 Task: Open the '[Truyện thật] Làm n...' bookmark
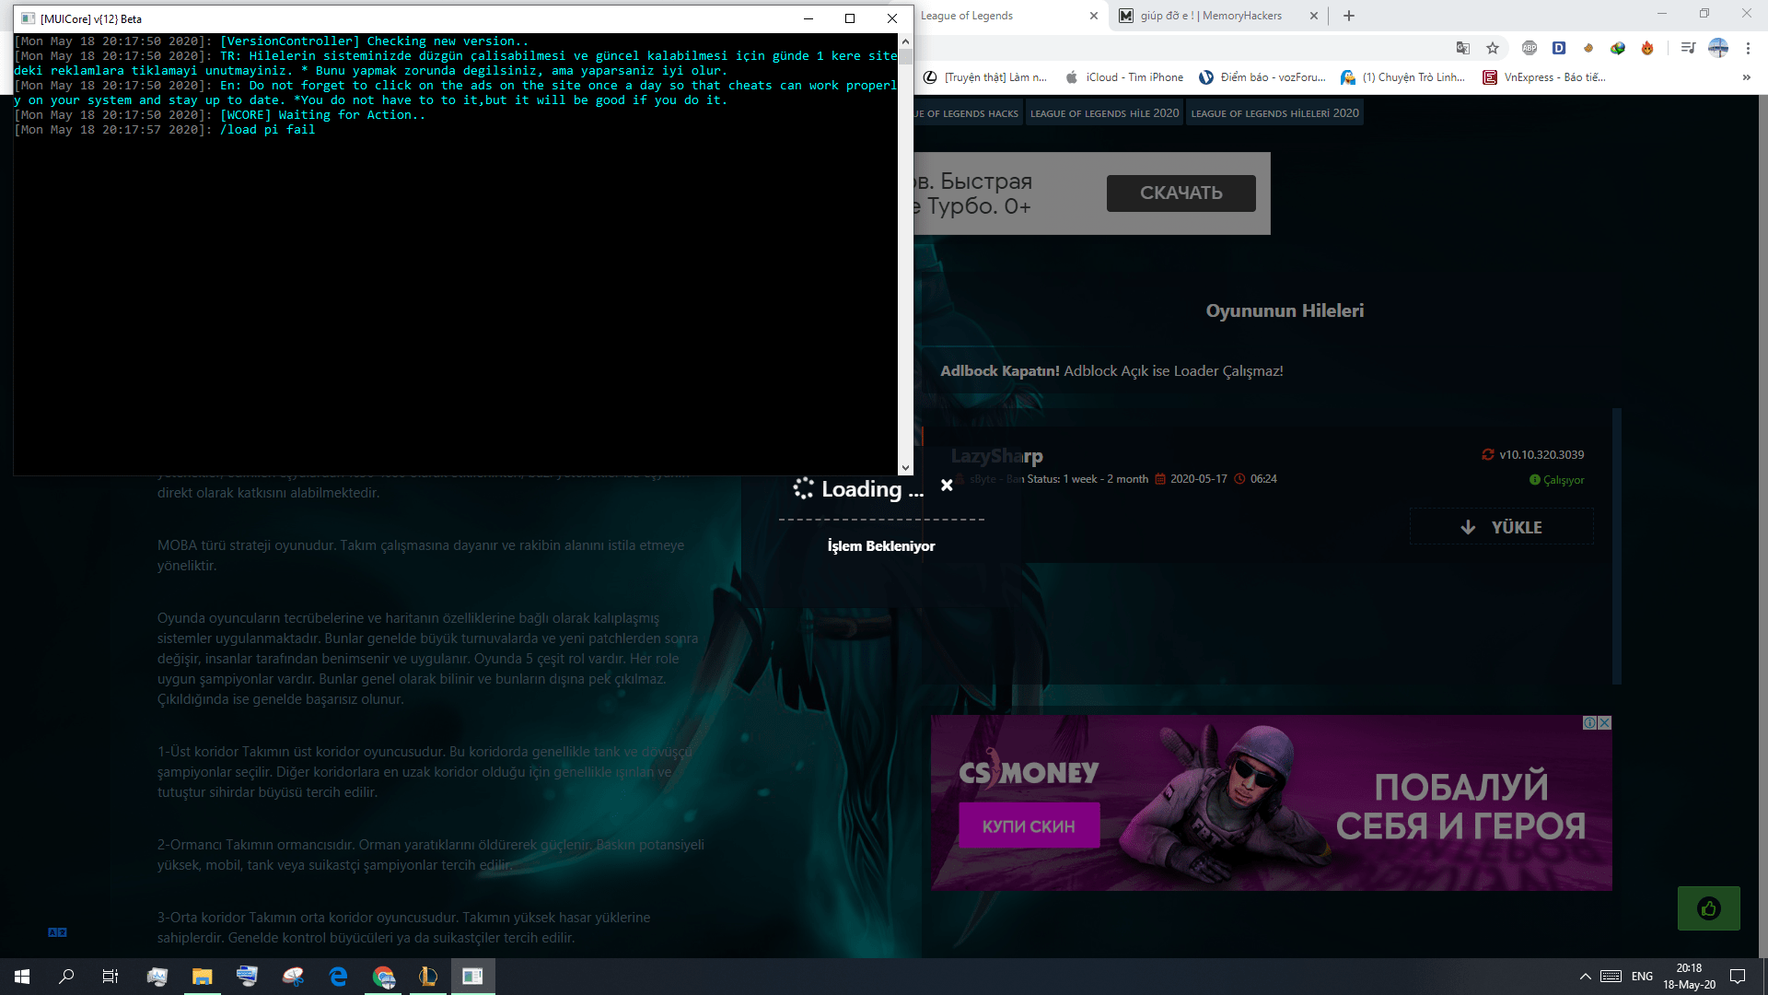(x=985, y=77)
